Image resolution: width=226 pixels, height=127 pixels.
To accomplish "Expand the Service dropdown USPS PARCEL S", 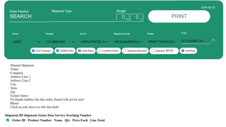I will [x=94, y=42].
